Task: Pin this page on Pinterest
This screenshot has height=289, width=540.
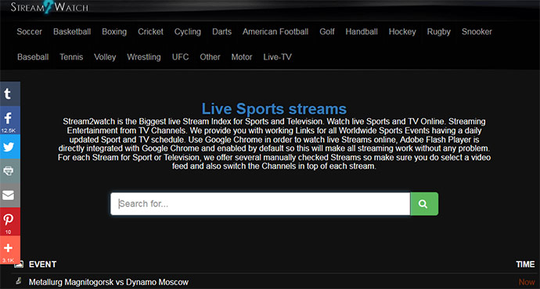Action: 10,221
